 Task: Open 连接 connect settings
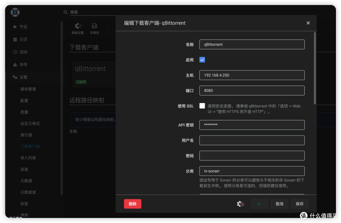point(24,169)
